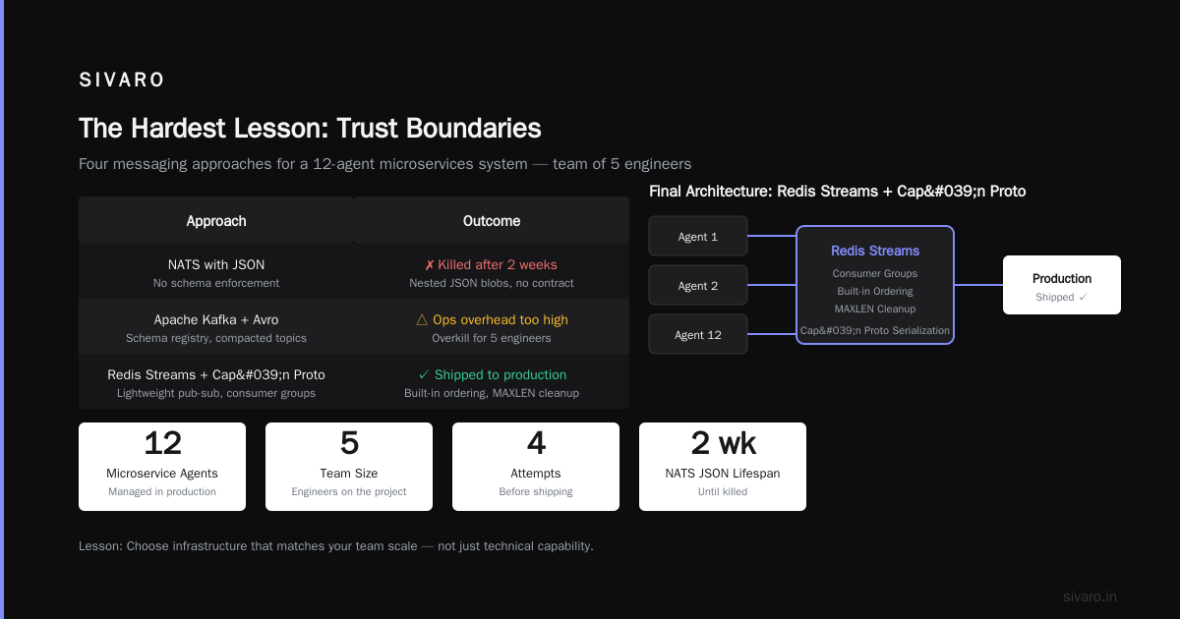This screenshot has height=619, width=1180.
Task: Click 'Built-in ordering, MAXLEN cleanup' text
Action: point(492,393)
